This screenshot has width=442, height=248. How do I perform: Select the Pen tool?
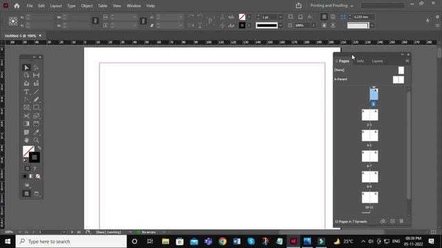(26, 99)
